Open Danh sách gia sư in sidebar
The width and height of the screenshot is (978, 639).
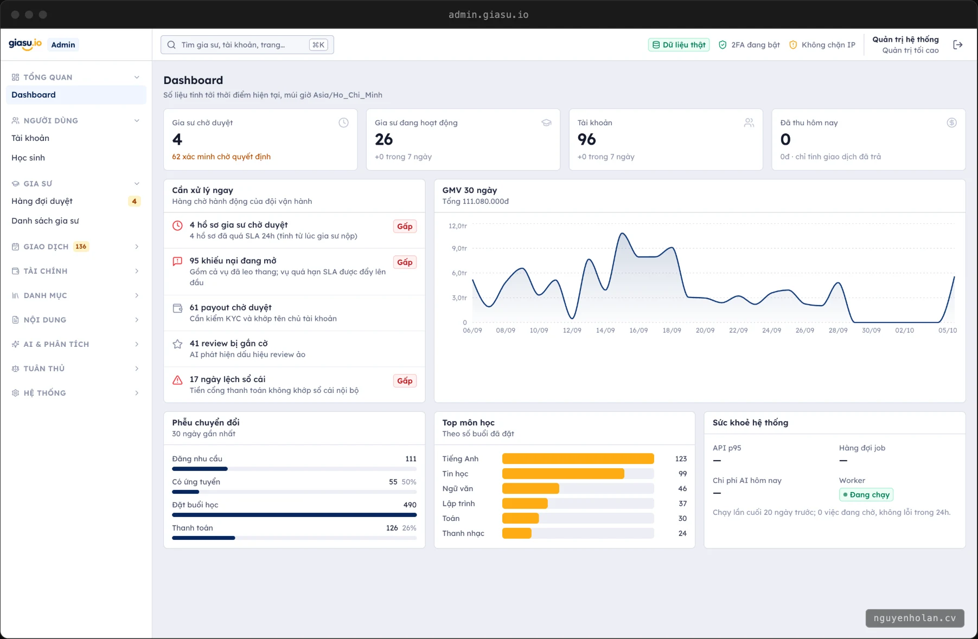tap(76, 221)
